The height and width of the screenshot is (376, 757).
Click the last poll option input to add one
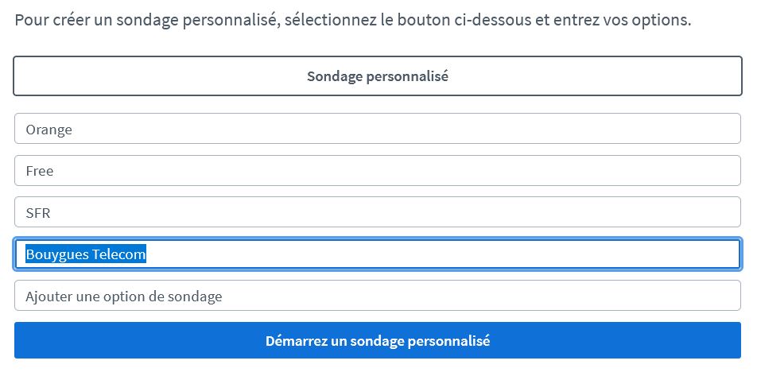point(378,296)
